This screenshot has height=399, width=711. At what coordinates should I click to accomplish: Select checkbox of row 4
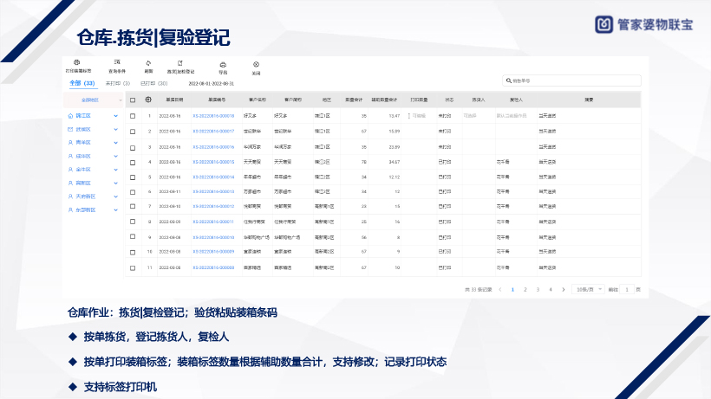point(133,162)
